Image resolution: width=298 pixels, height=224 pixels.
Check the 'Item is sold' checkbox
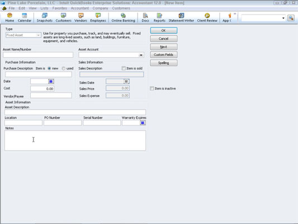[124, 68]
